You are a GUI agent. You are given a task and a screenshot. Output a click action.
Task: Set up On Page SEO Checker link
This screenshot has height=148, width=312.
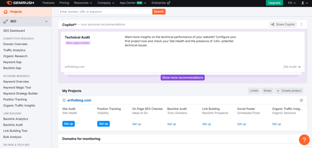pos(137,124)
